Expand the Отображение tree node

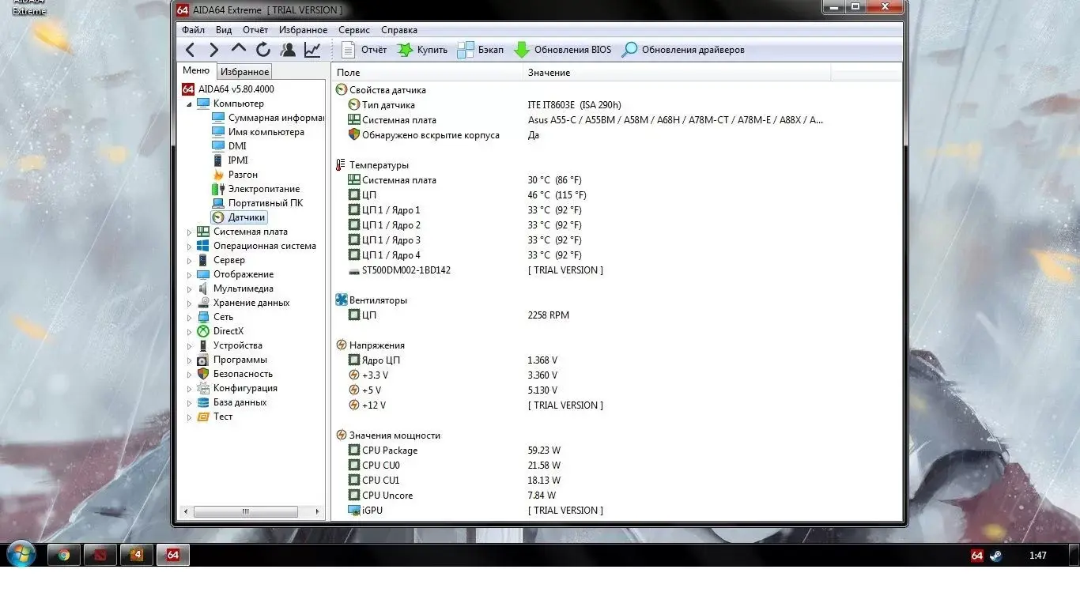click(x=189, y=275)
